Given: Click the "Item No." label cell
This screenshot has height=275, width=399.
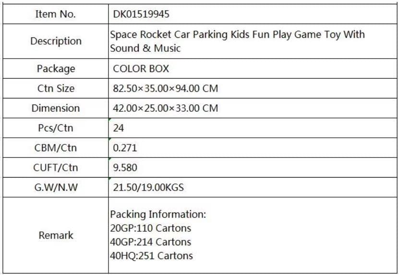Looking at the screenshot, I should tap(56, 14).
